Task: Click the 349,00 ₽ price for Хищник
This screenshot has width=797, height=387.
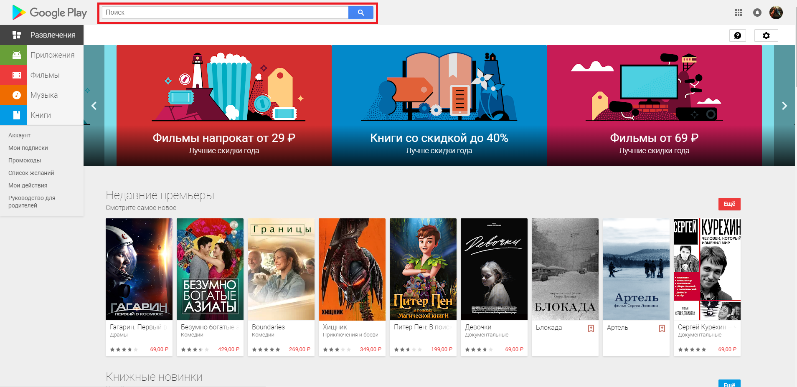Action: (x=371, y=349)
